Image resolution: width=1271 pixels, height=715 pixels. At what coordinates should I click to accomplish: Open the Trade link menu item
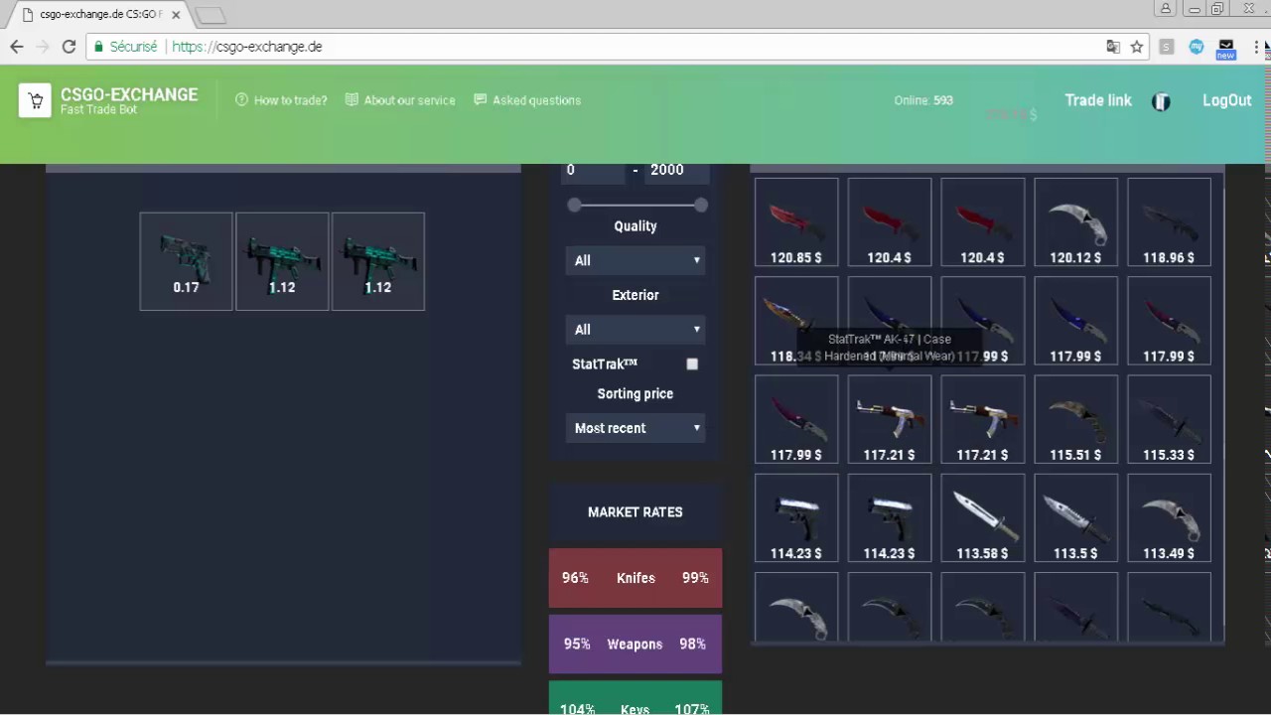(1098, 100)
